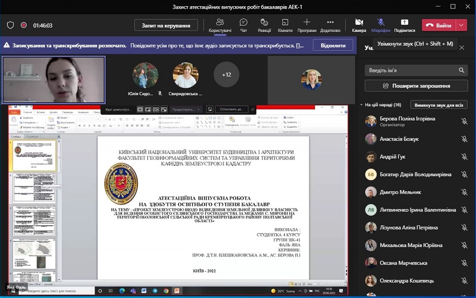Click the +12 more participants bubble
This screenshot has width=476, height=298.
[227, 75]
